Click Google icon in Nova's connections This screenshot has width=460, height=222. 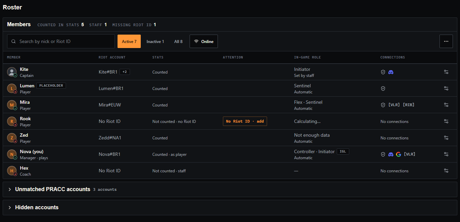tap(398, 154)
